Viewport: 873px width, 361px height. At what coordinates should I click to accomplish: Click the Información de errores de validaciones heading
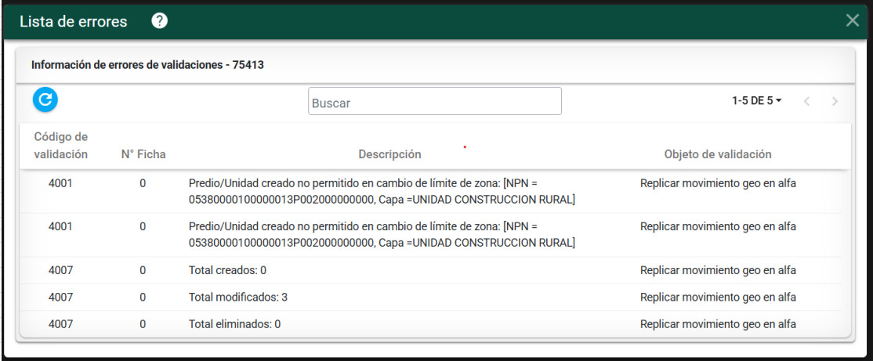[x=147, y=65]
